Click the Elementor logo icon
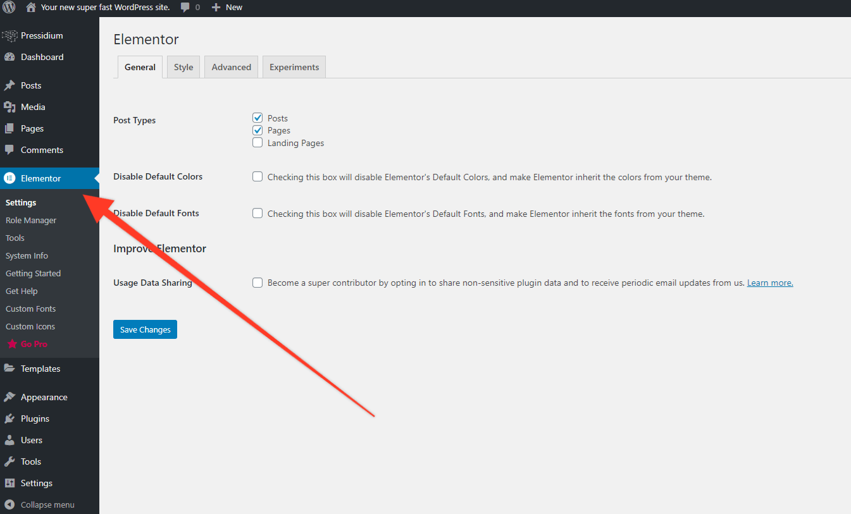The width and height of the screenshot is (851, 514). point(9,178)
